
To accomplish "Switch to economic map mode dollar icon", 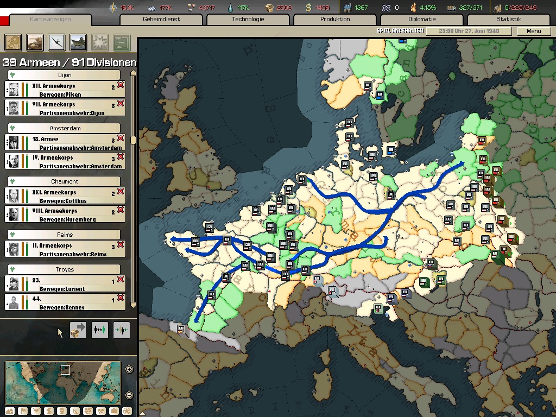I will point(48,410).
